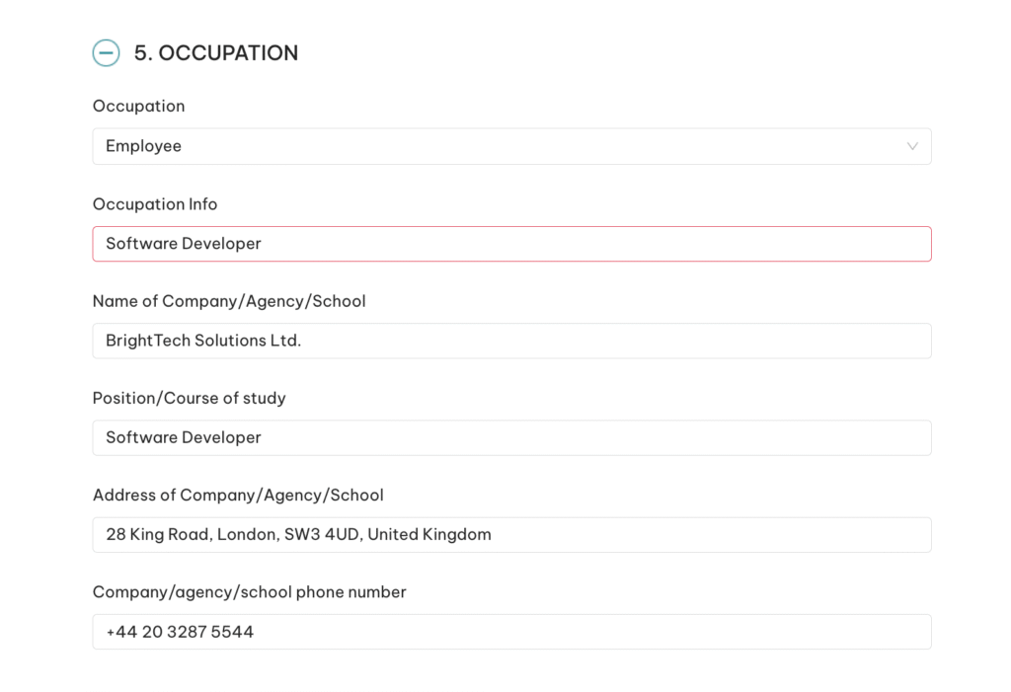Click the Occupation Info label
The height and width of the screenshot is (692, 1011).
(155, 204)
